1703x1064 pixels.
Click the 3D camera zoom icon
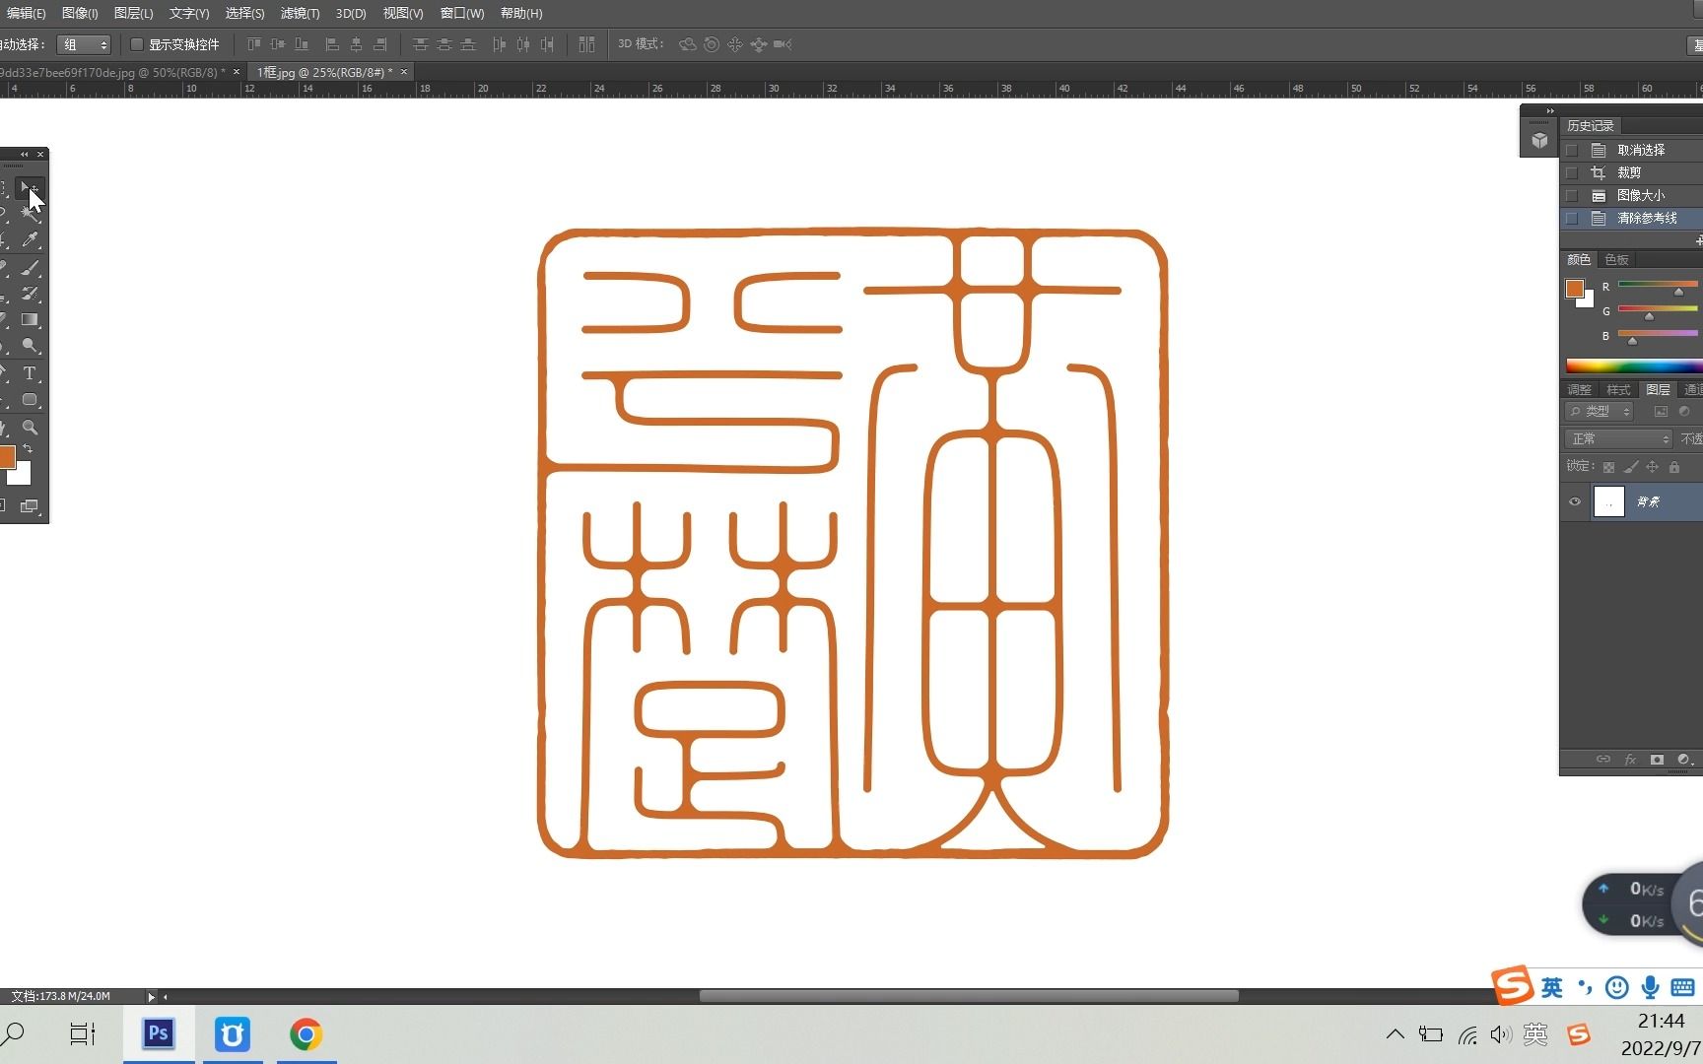click(x=783, y=44)
